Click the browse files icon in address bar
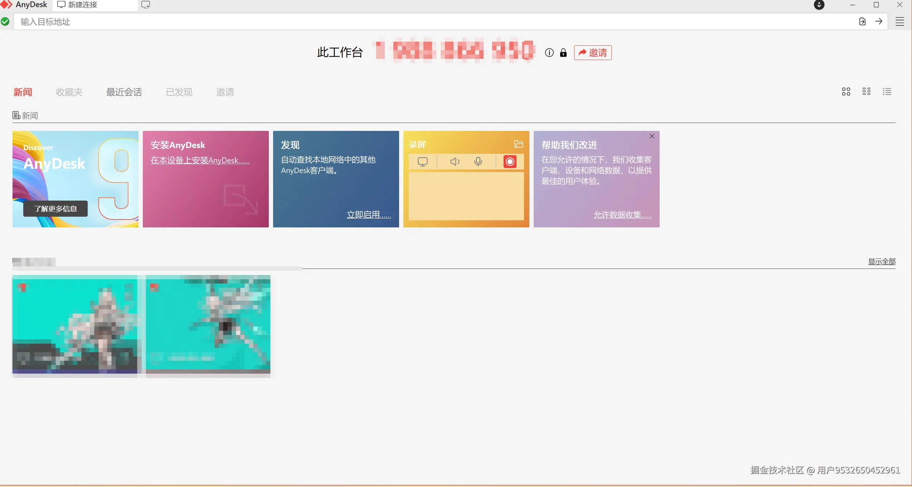Screen dimensions: 912x487 [x=862, y=21]
